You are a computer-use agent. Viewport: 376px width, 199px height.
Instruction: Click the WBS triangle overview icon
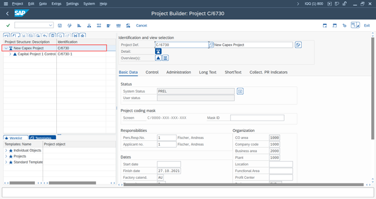[158, 58]
